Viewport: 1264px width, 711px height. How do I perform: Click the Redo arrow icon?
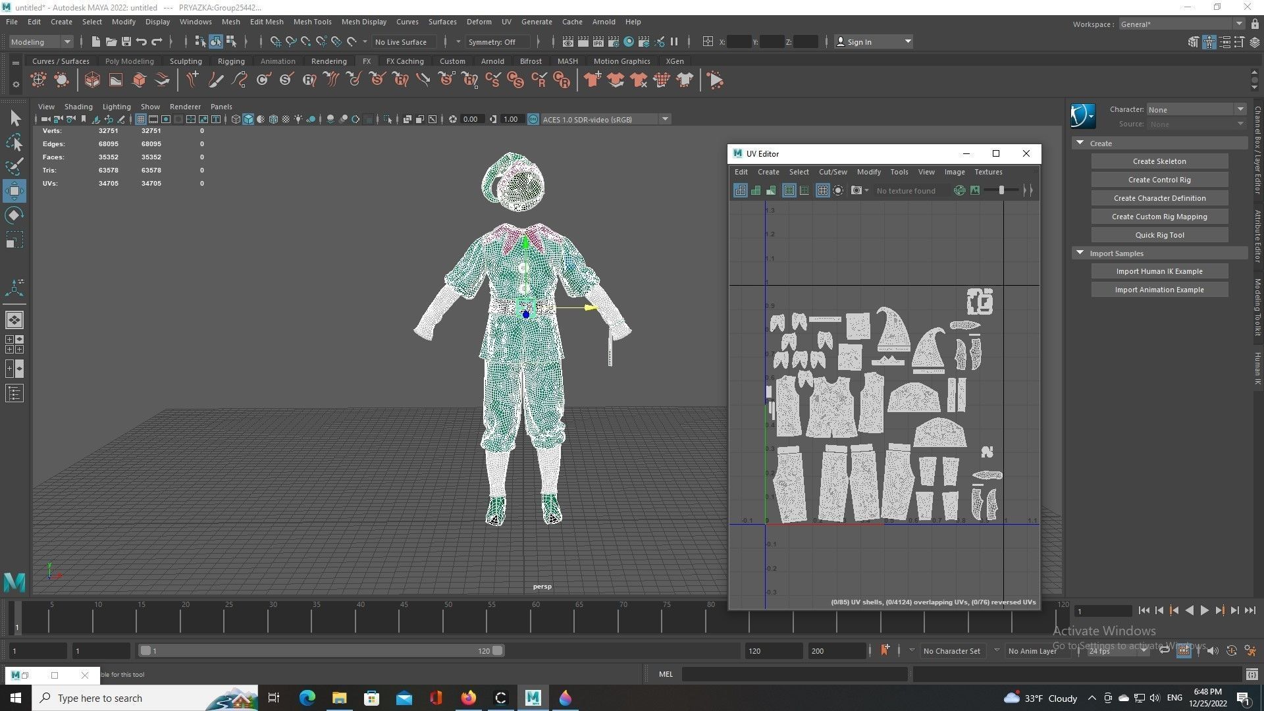[157, 41]
